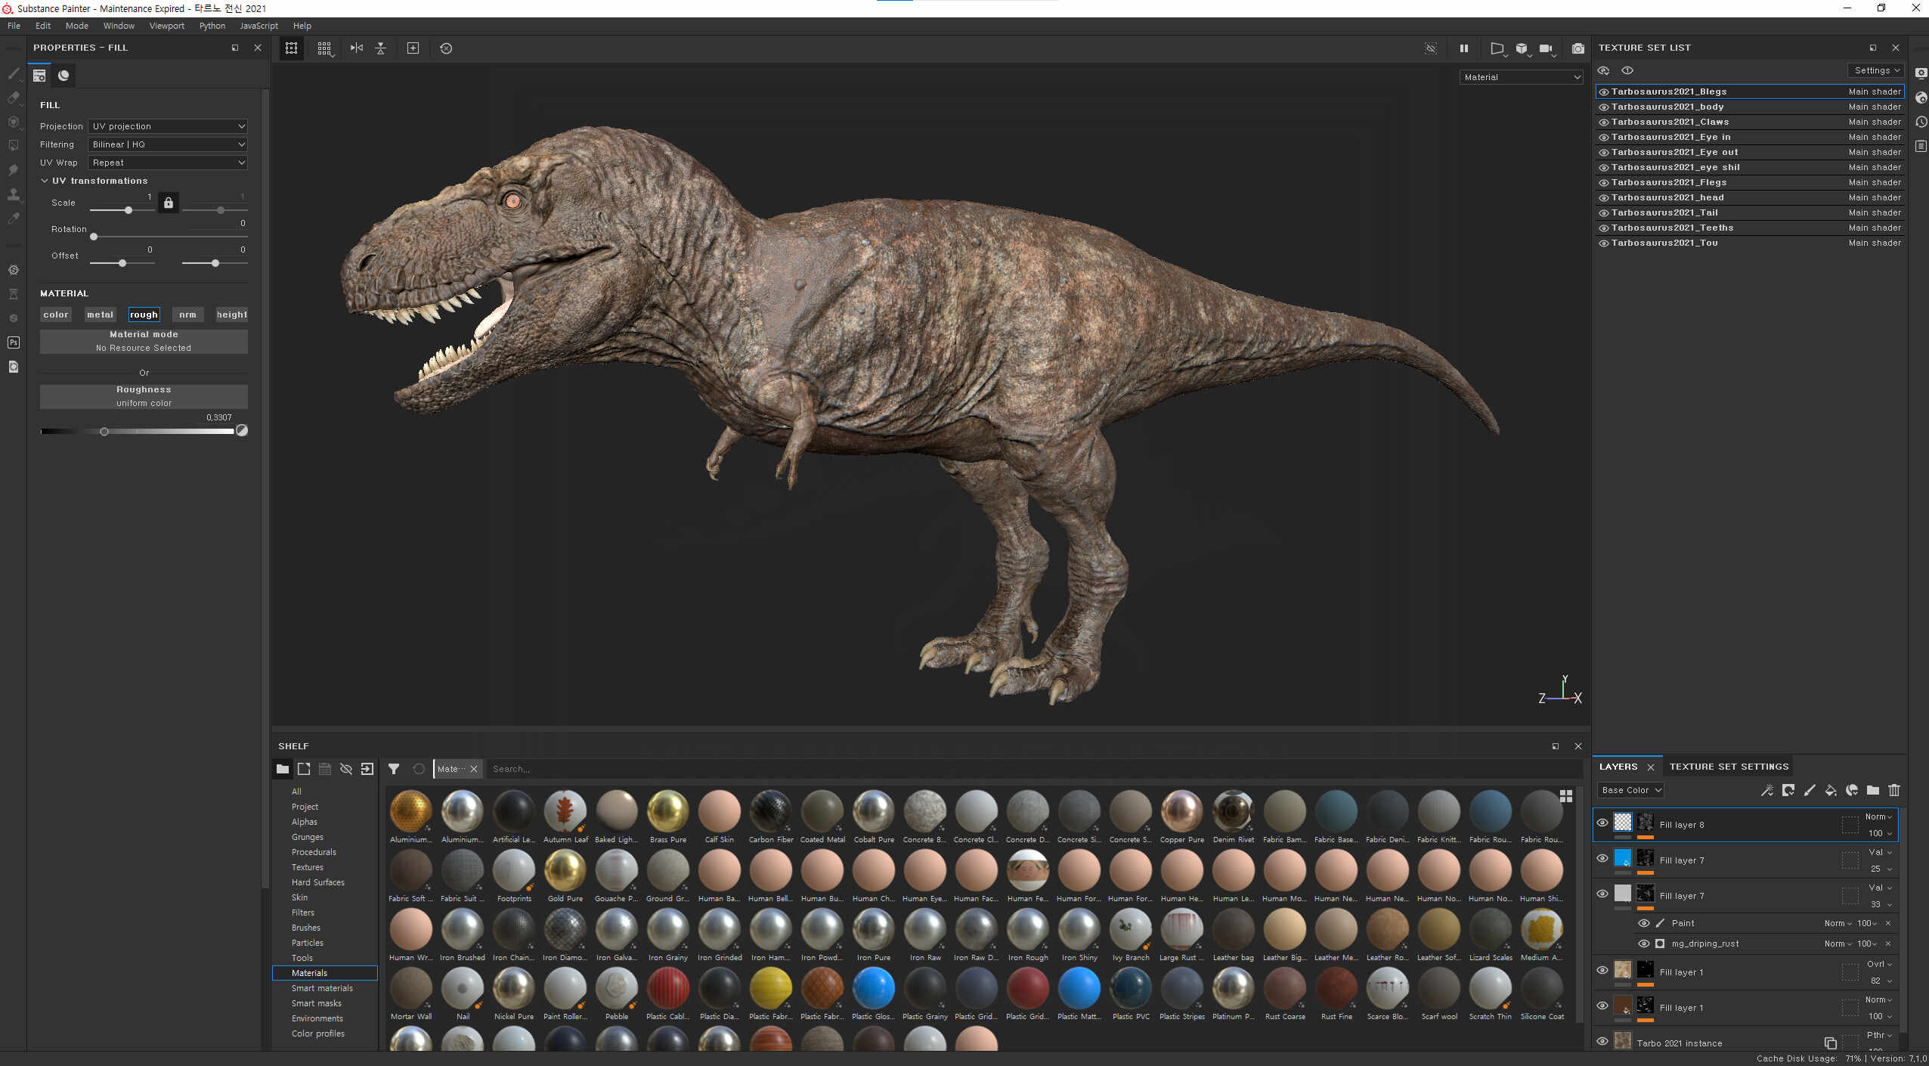Viewport: 1929px width, 1066px height.
Task: Open the Material viewport mode dropdown
Action: 1521,77
